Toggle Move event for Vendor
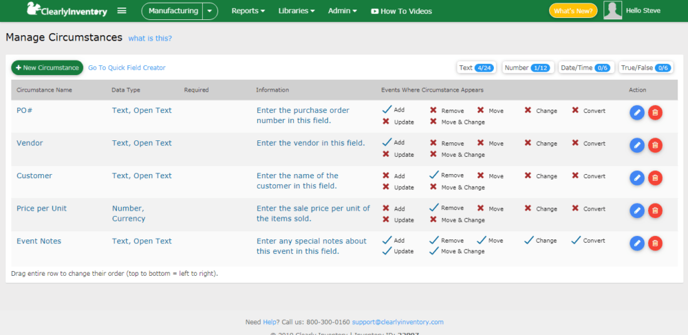Viewport: 688px width, 335px height. pos(481,143)
